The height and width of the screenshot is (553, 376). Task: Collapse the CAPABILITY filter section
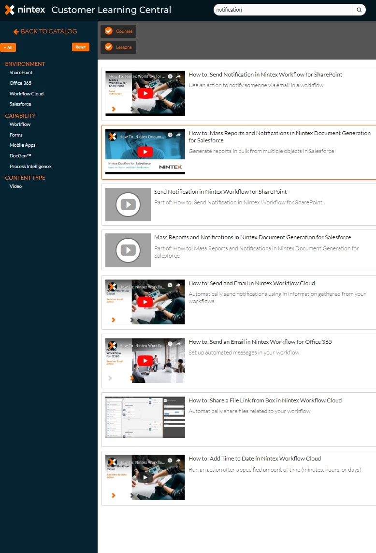(x=20, y=115)
